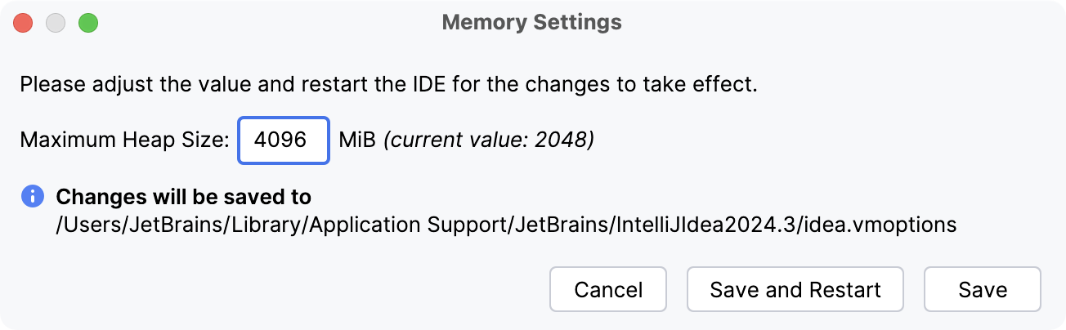The image size is (1066, 330).
Task: Click the "Maximum Heap Size:" label
Action: pos(125,140)
